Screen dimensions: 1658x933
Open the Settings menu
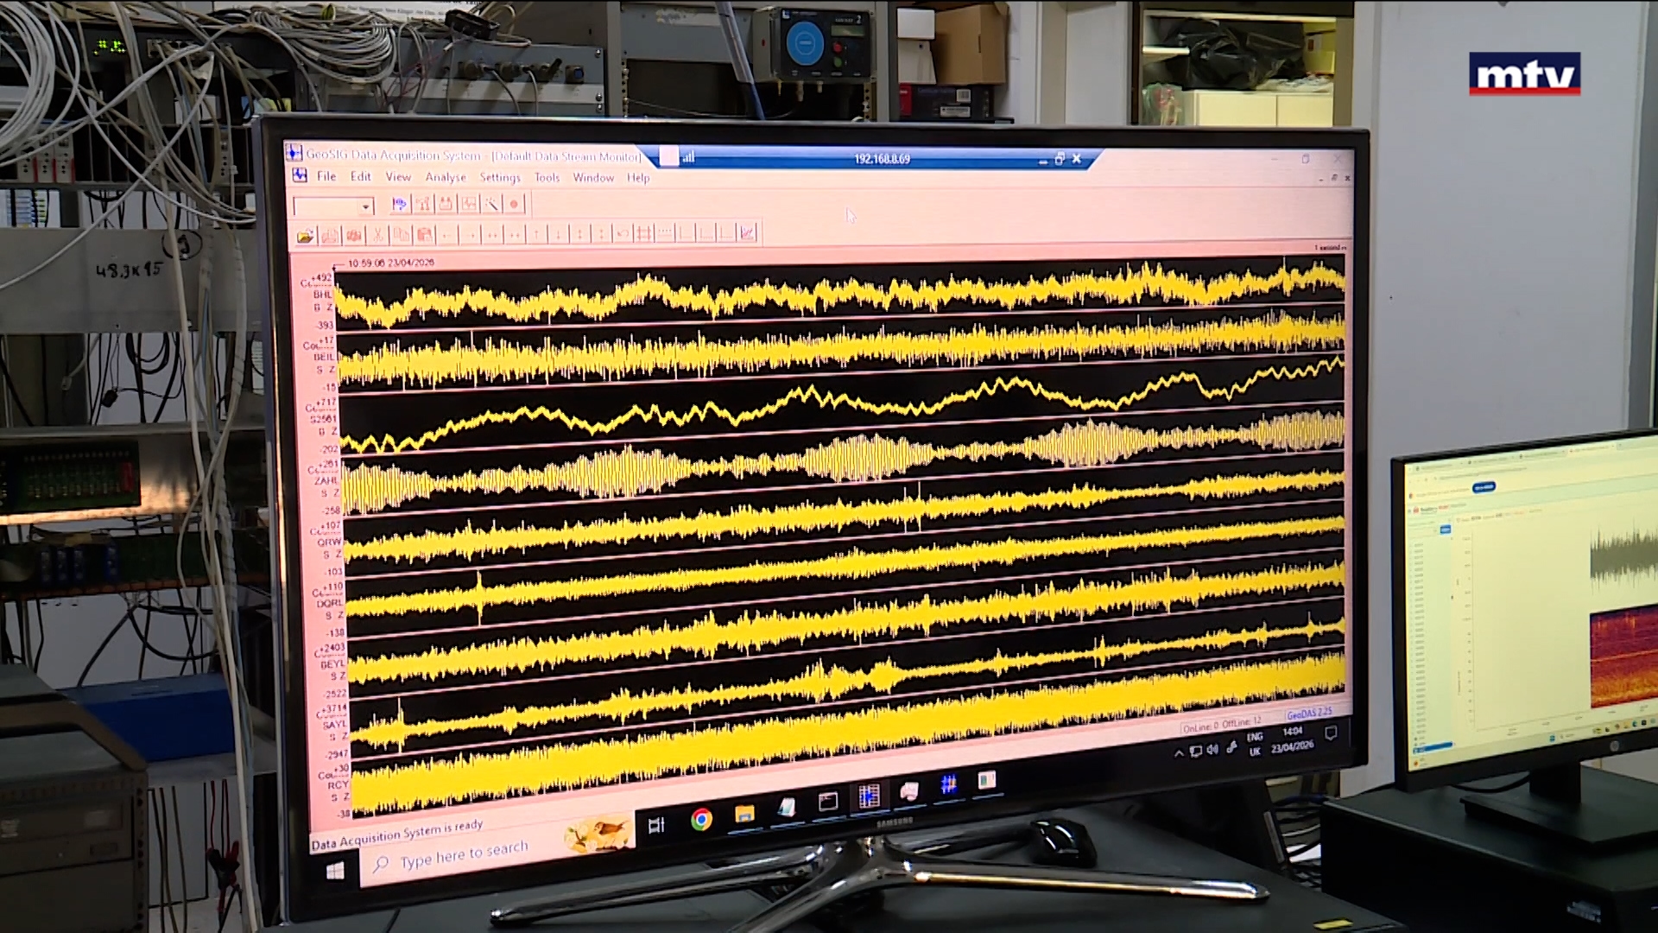click(500, 177)
